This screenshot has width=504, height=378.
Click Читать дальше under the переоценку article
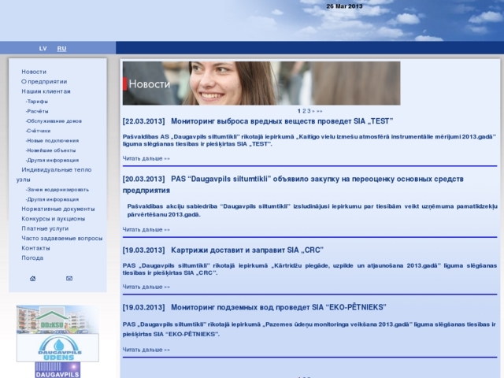[146, 230]
